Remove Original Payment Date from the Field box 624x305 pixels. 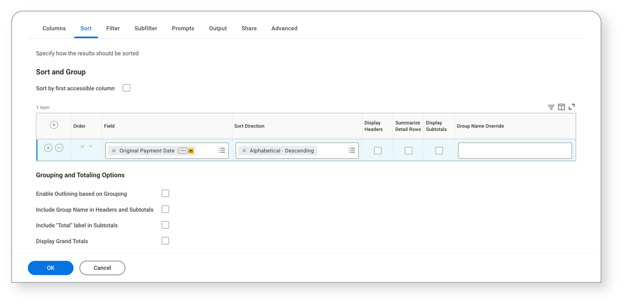tap(114, 151)
